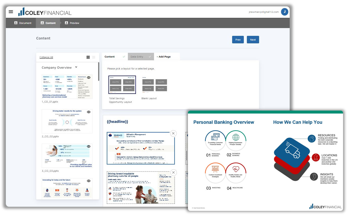Switch to grid view icon

coord(88,57)
